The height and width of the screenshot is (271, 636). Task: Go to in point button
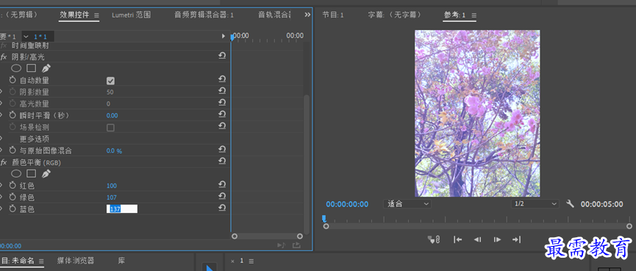pos(457,239)
